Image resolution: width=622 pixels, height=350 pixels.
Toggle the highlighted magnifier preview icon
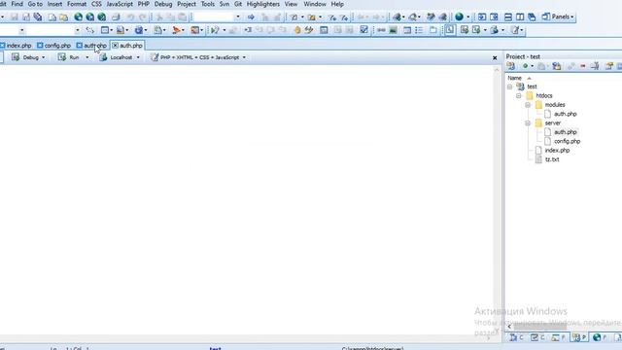tap(450, 30)
